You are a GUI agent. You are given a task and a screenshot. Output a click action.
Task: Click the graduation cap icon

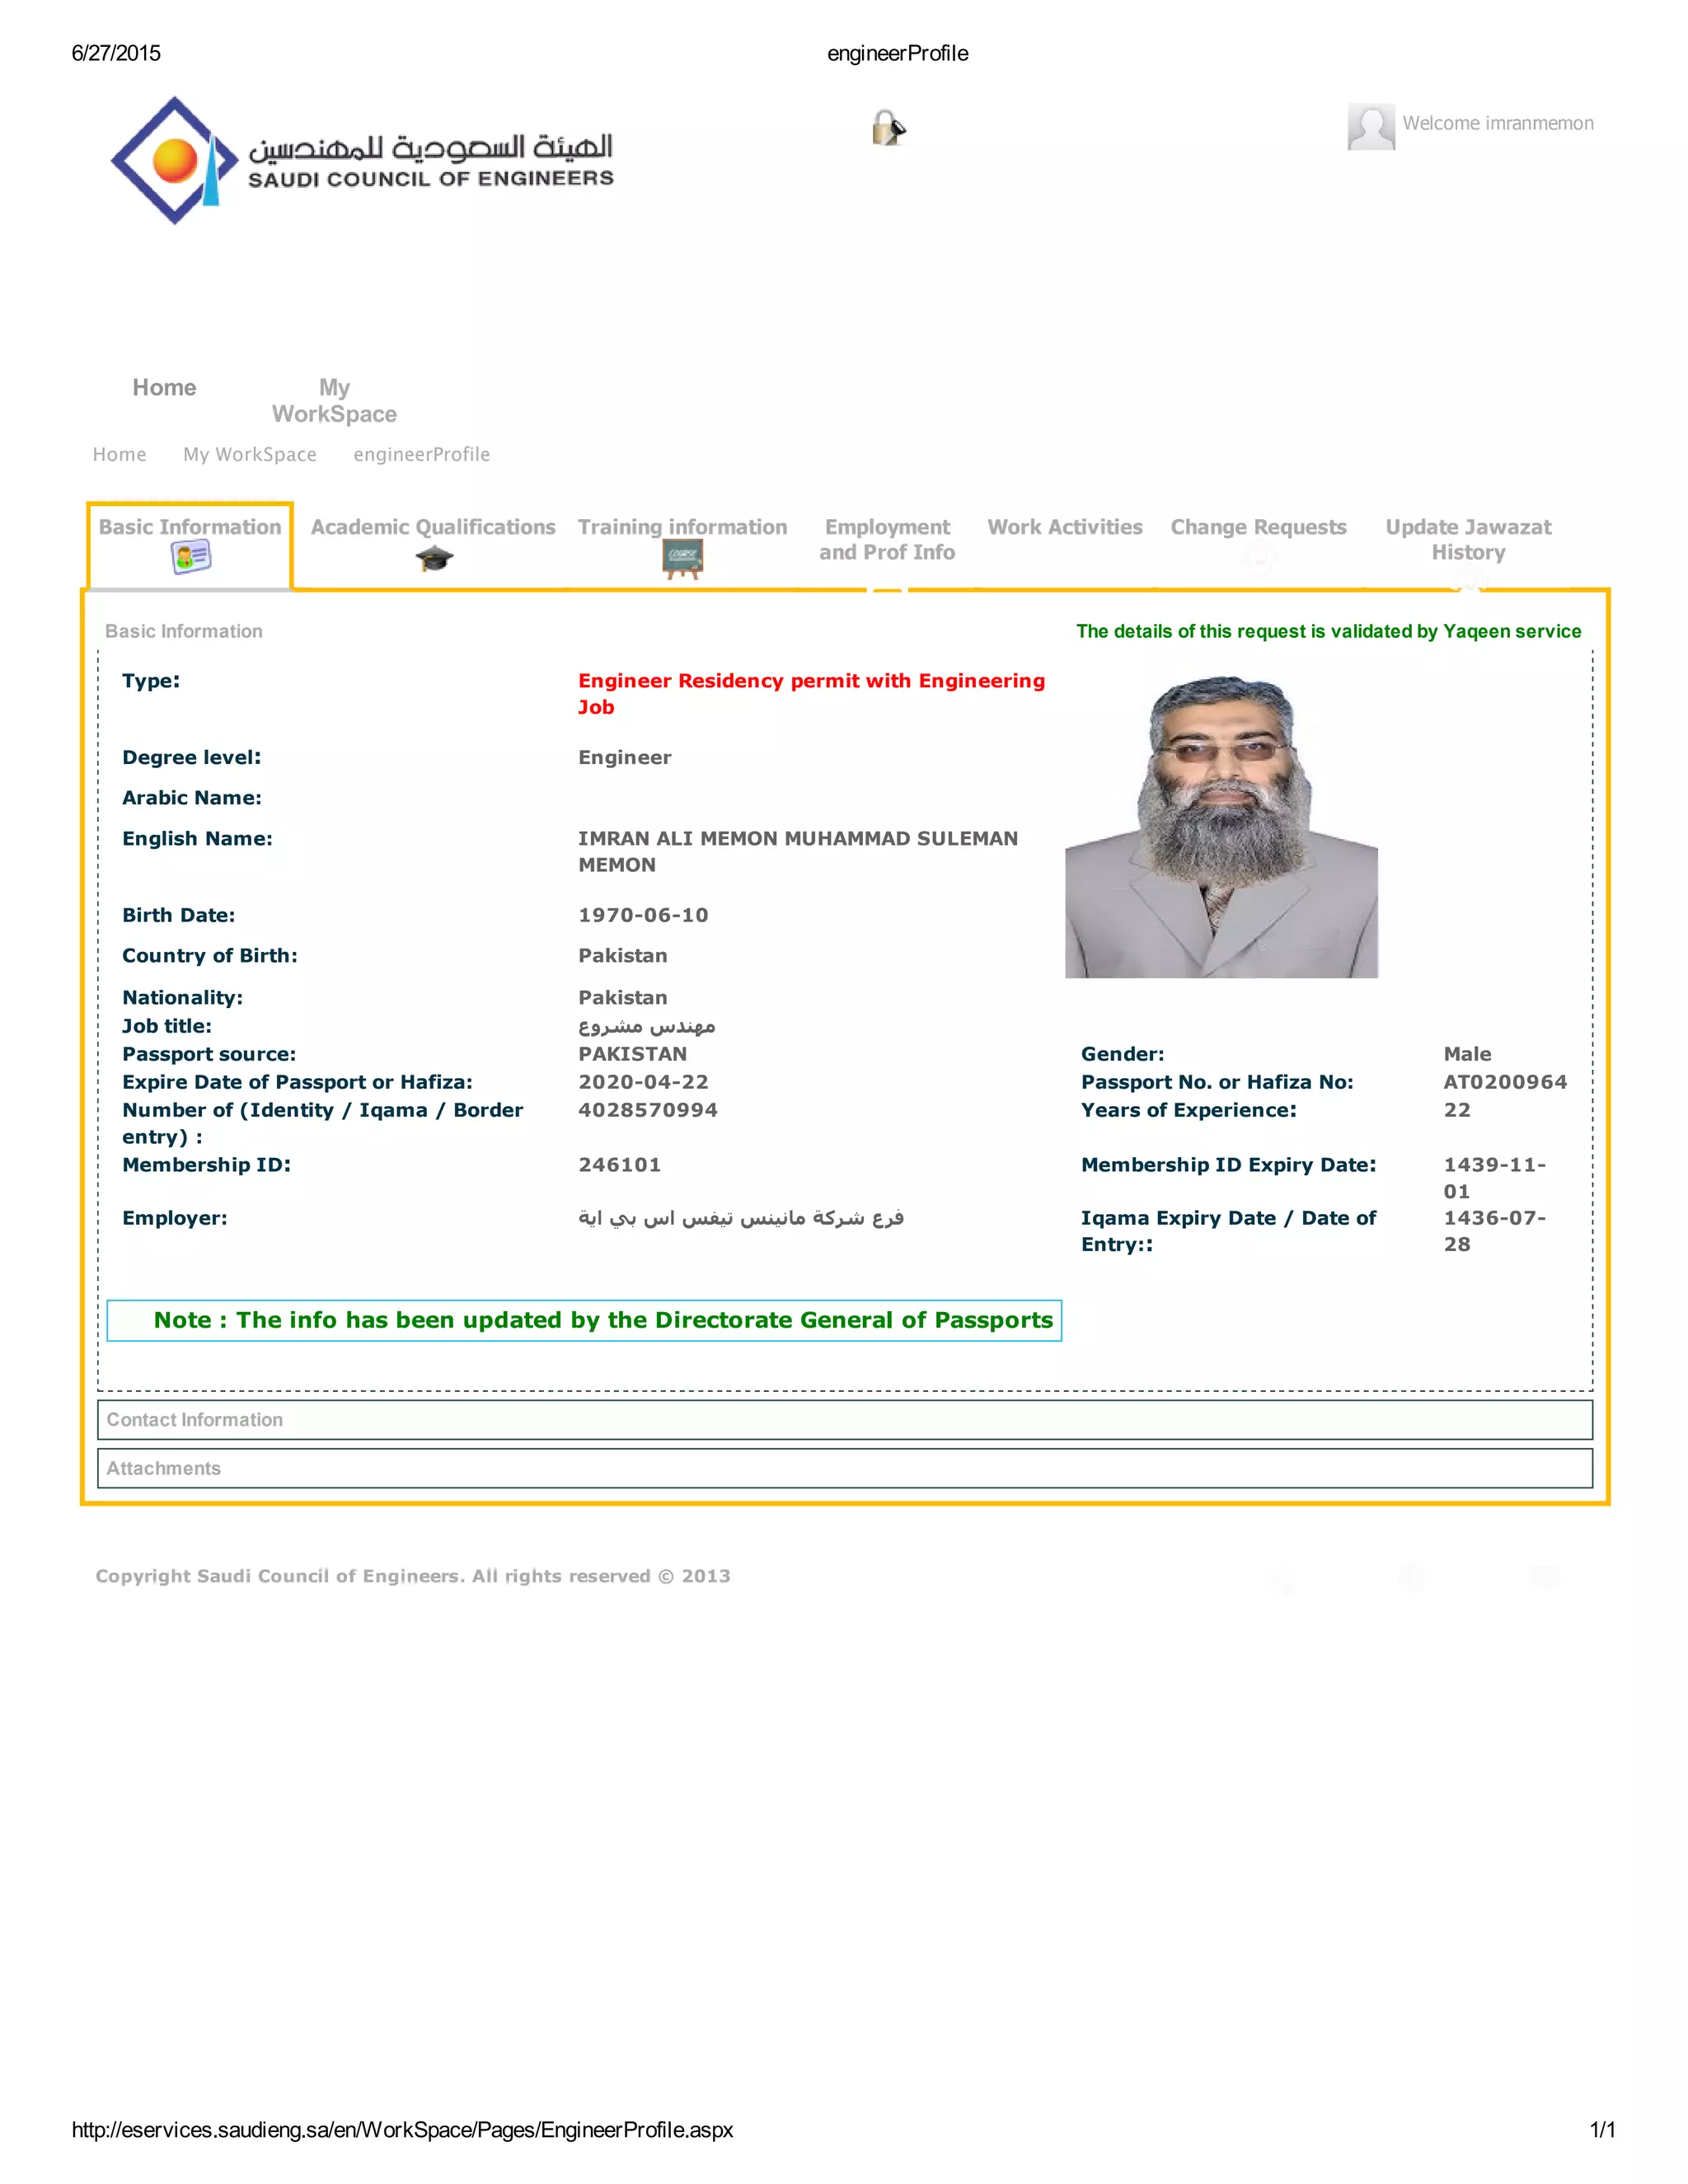pos(434,559)
